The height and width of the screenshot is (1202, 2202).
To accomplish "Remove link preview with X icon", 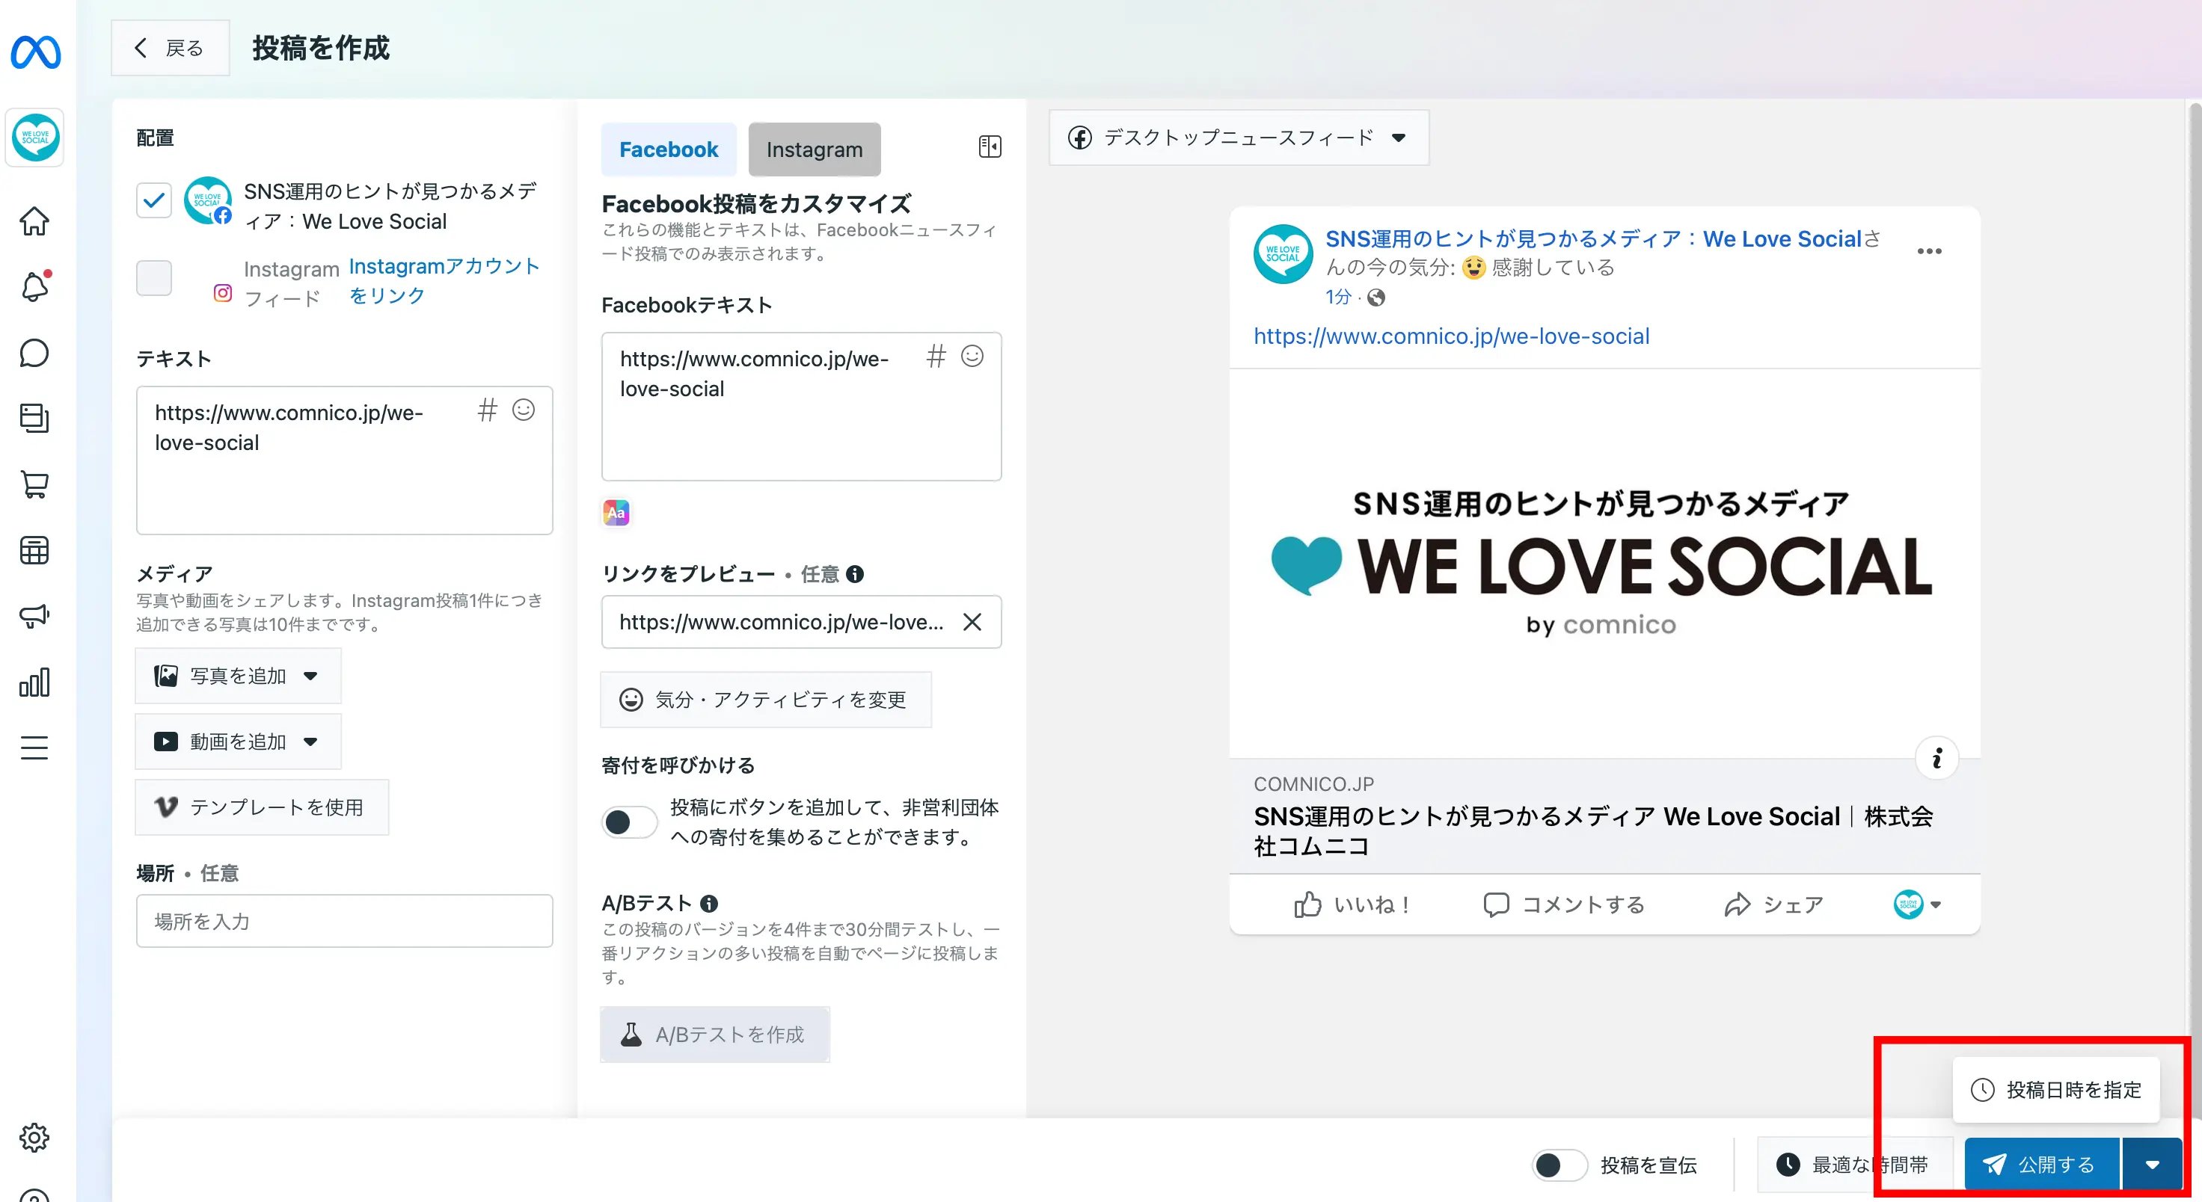I will pyautogui.click(x=972, y=622).
